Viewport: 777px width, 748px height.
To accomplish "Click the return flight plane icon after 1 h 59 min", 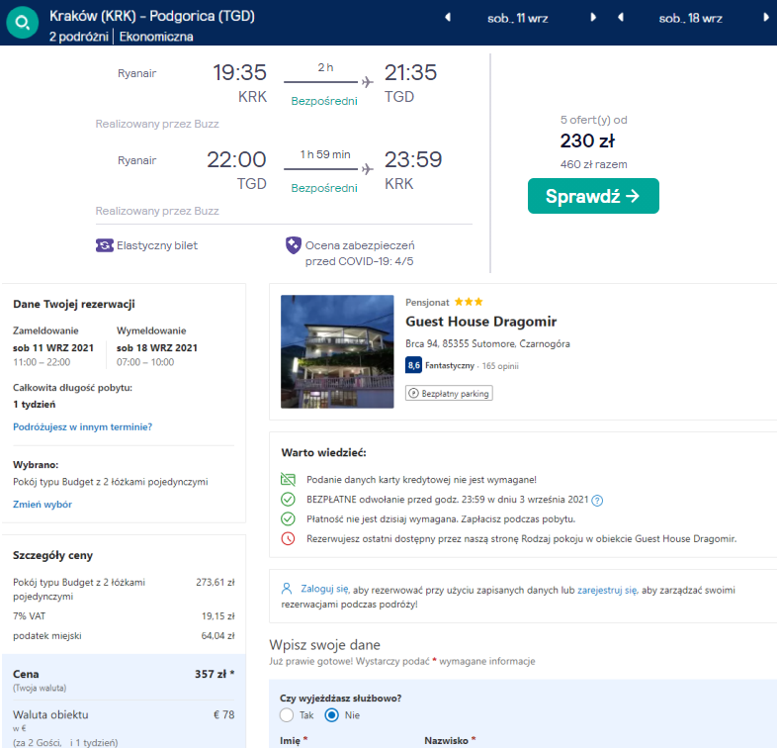I will [367, 169].
